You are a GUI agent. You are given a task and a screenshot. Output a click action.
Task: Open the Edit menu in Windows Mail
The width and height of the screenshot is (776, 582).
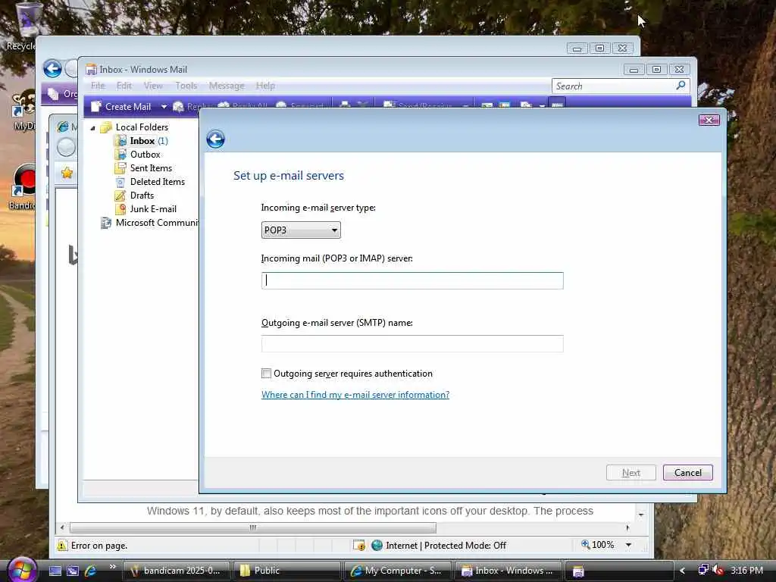(x=124, y=86)
